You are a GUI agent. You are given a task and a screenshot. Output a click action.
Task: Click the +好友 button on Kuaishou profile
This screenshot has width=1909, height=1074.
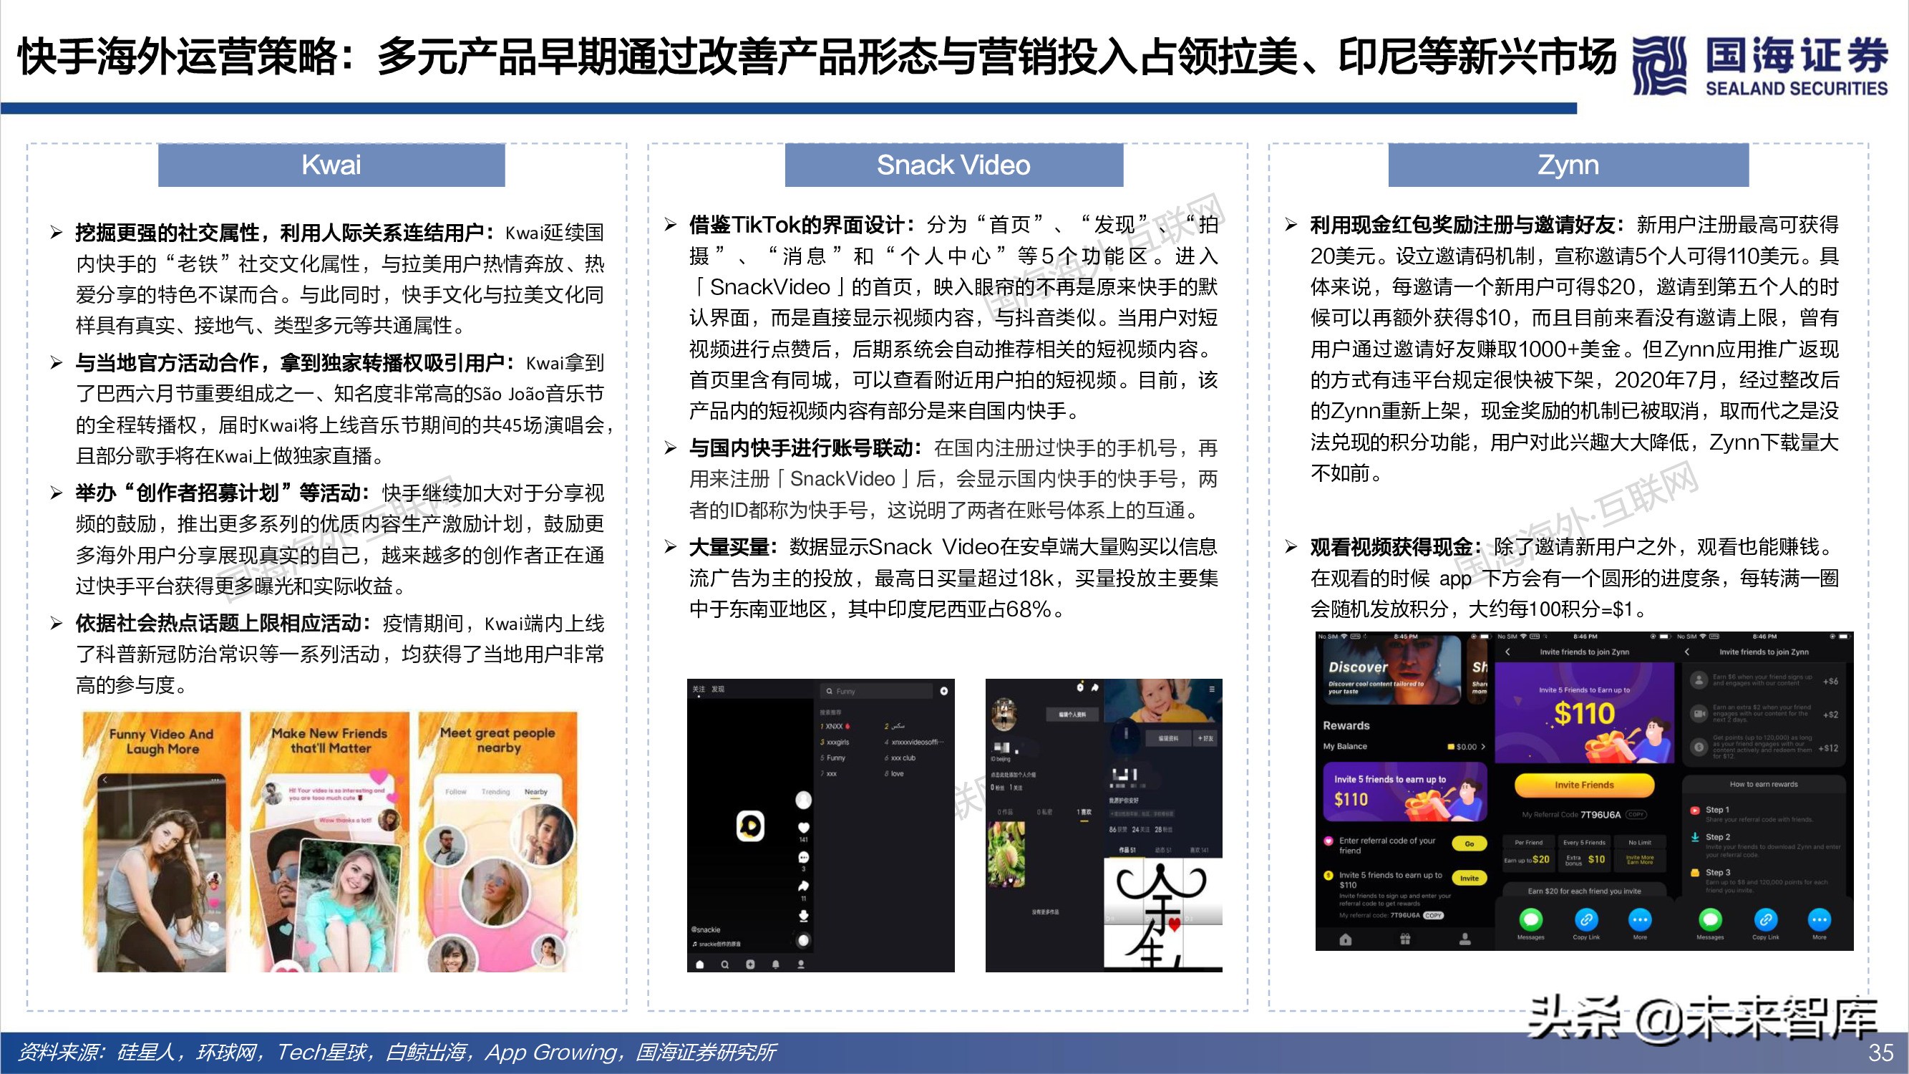click(x=1205, y=738)
